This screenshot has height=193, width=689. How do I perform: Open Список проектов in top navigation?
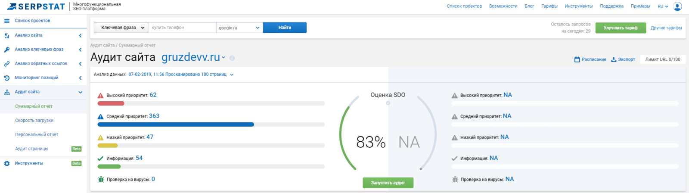tap(464, 6)
